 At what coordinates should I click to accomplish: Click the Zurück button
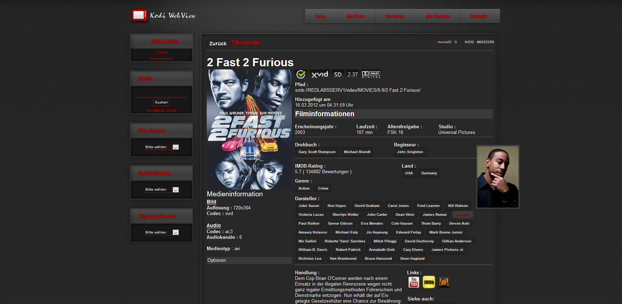(218, 43)
